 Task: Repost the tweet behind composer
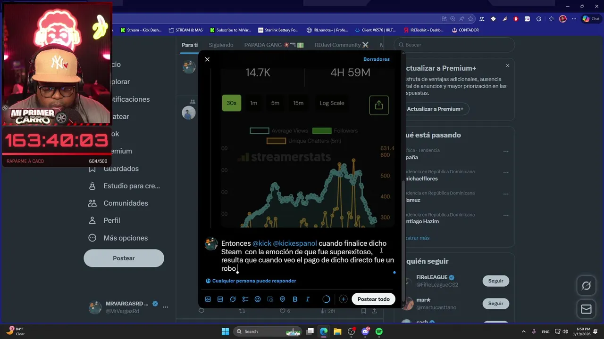click(x=242, y=311)
